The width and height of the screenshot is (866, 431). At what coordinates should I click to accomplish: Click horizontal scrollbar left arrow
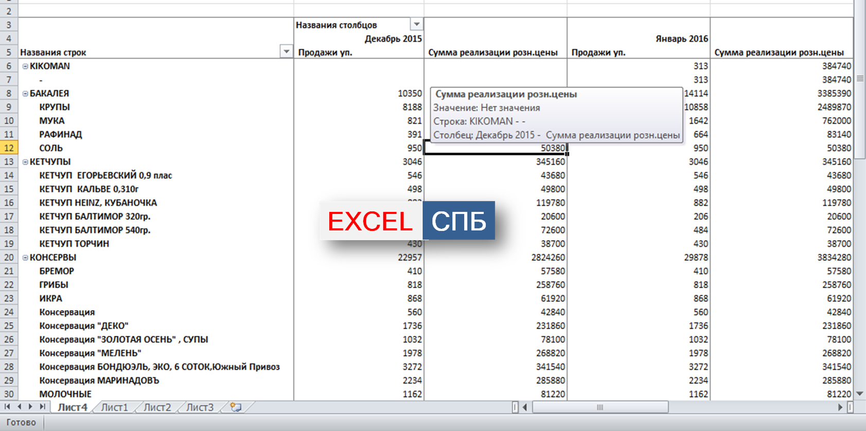525,407
